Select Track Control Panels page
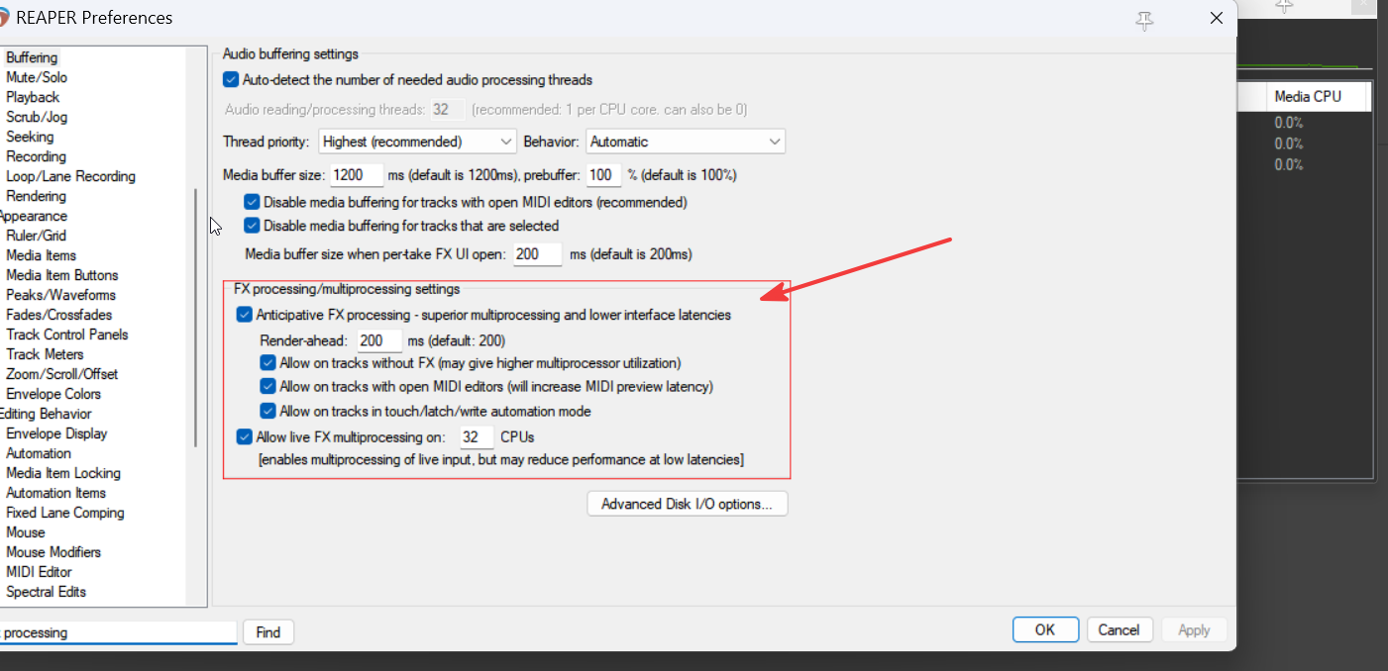This screenshot has height=671, width=1388. 66,335
